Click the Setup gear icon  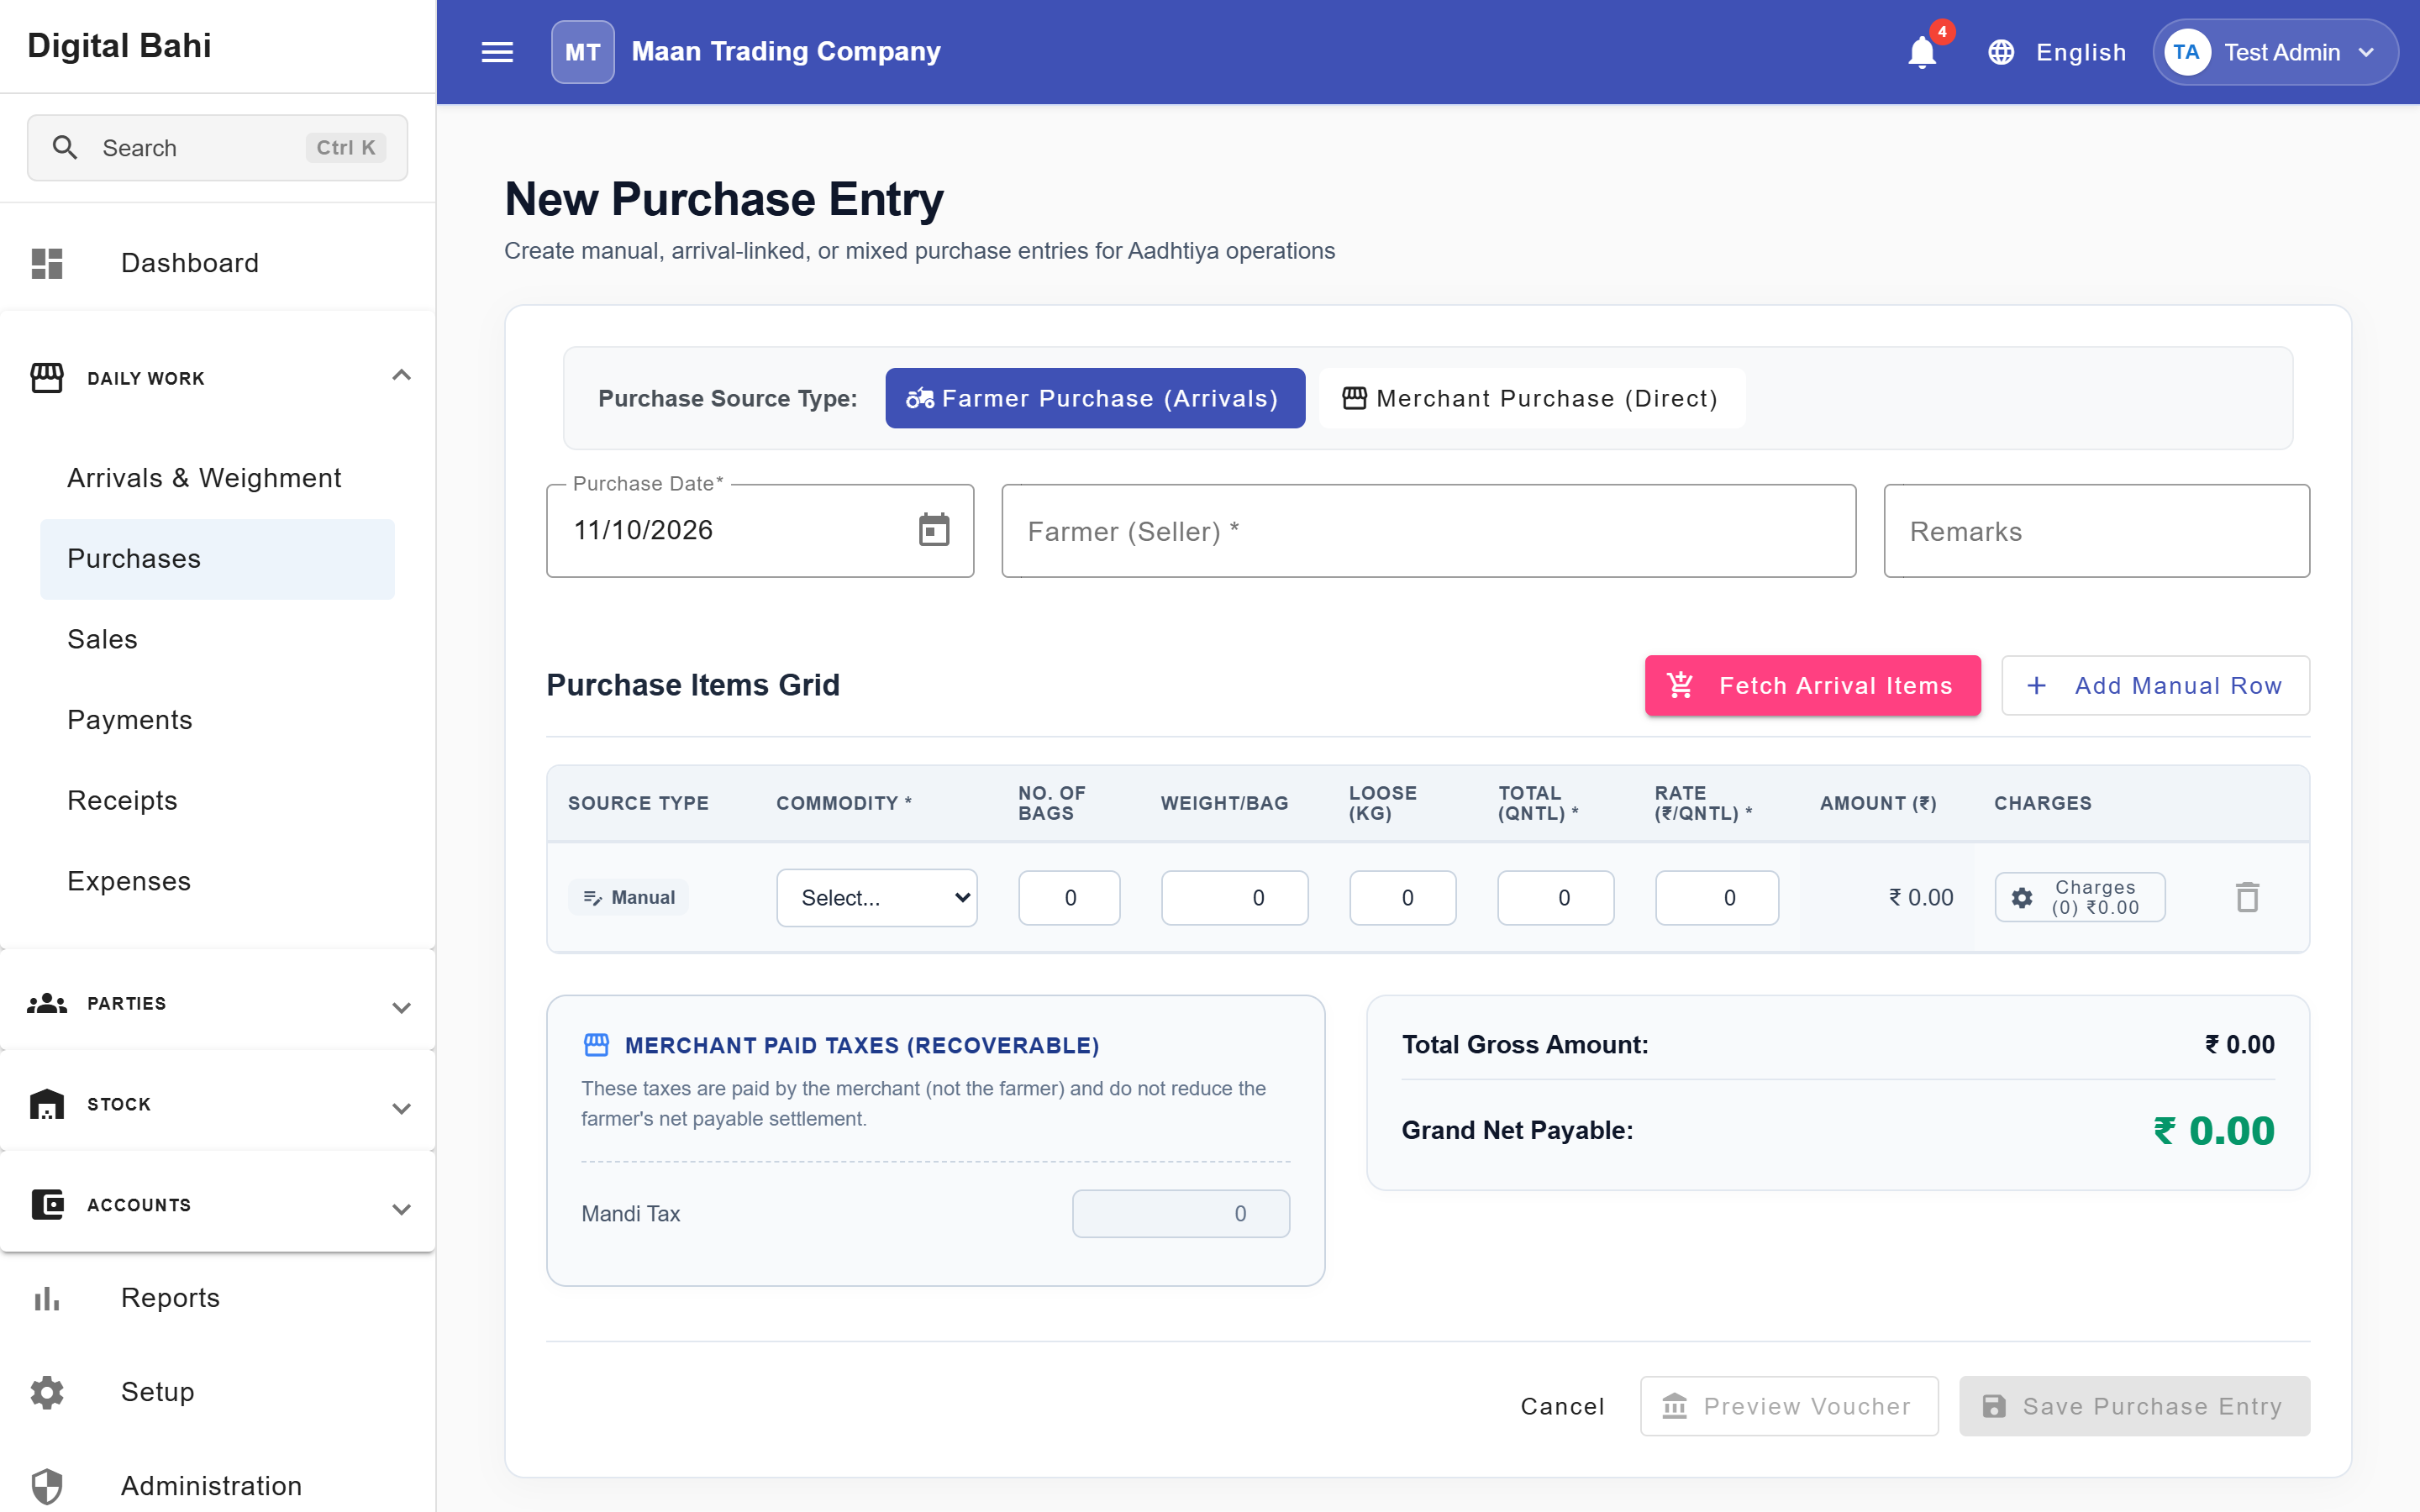[47, 1392]
